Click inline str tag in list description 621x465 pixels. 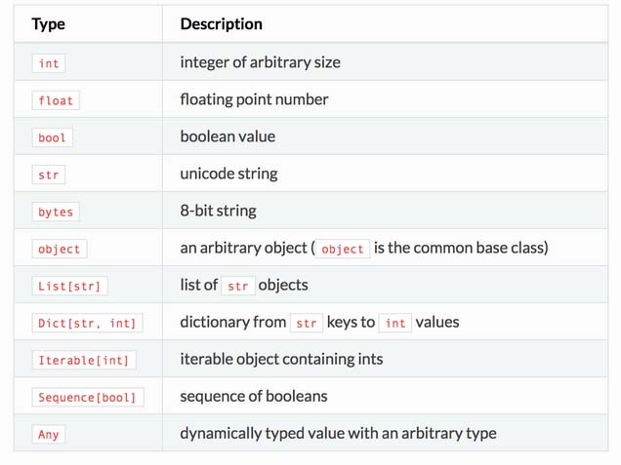coord(238,287)
